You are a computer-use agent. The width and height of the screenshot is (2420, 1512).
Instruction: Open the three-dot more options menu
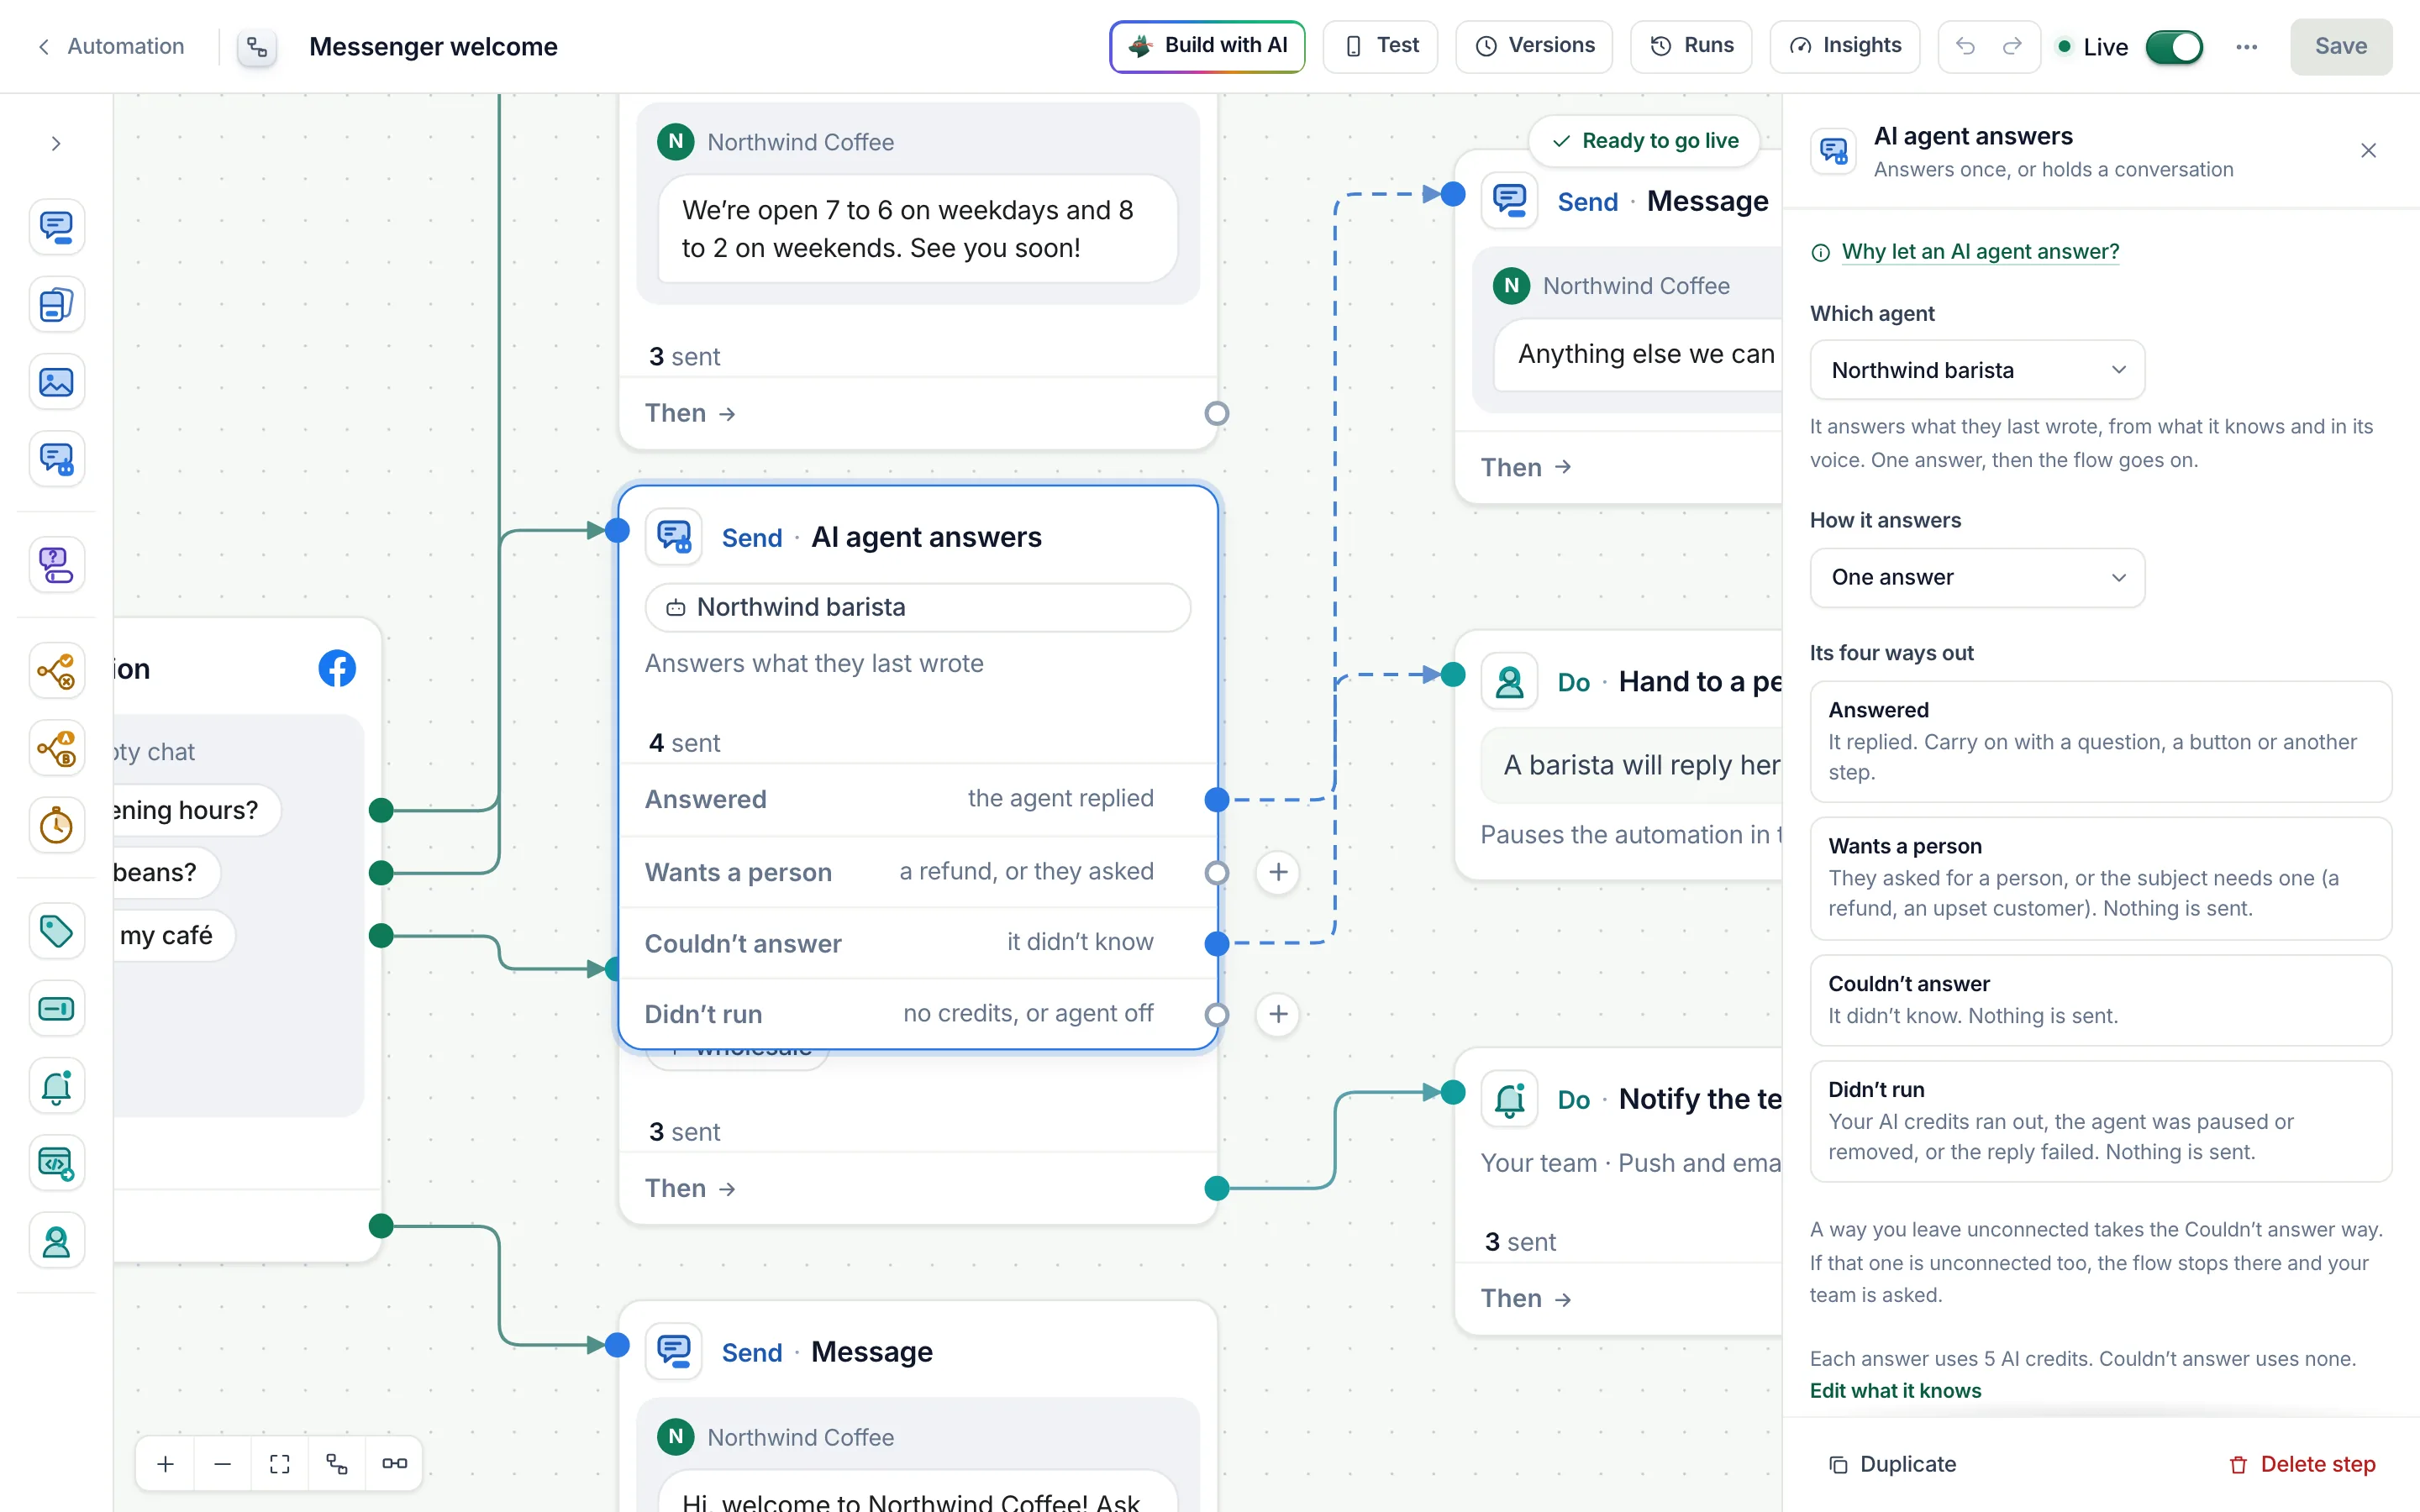2247,47
